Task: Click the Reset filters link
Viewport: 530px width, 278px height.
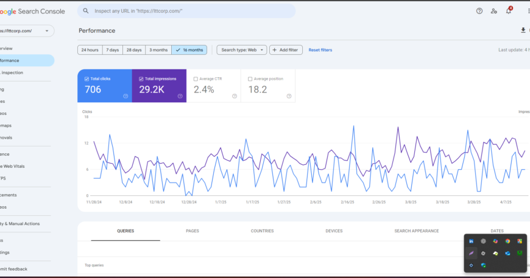Action: tap(320, 50)
